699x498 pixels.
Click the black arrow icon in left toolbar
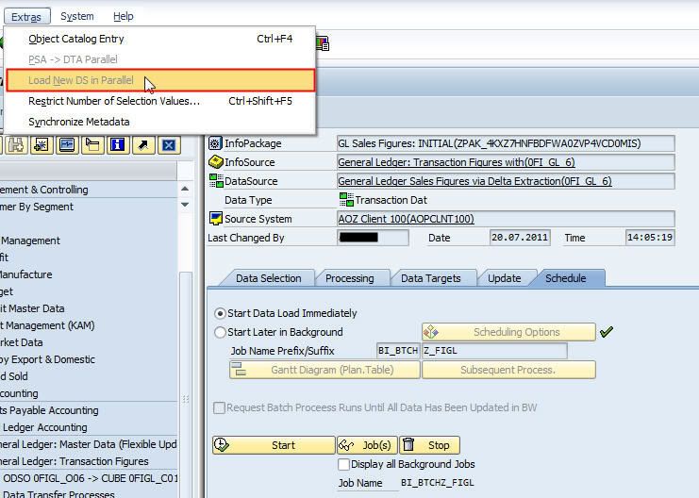pos(142,144)
